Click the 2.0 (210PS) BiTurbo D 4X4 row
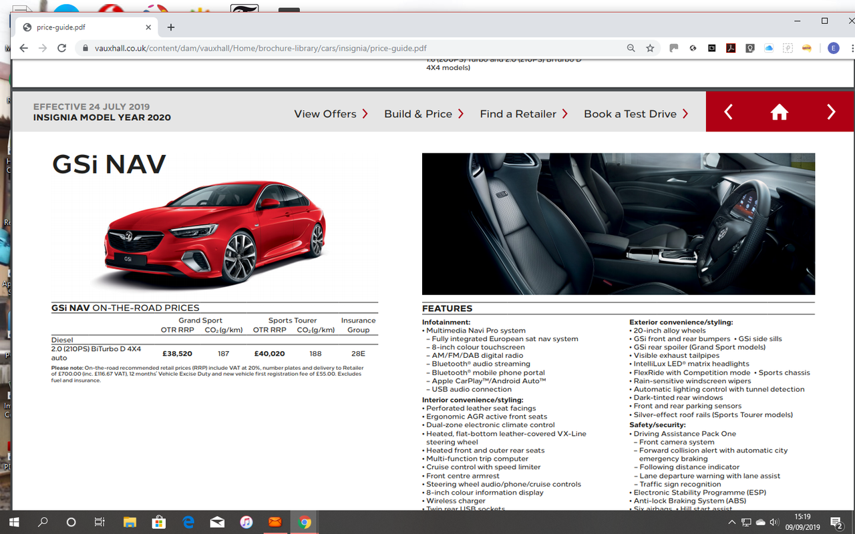The image size is (855, 534). click(214, 353)
